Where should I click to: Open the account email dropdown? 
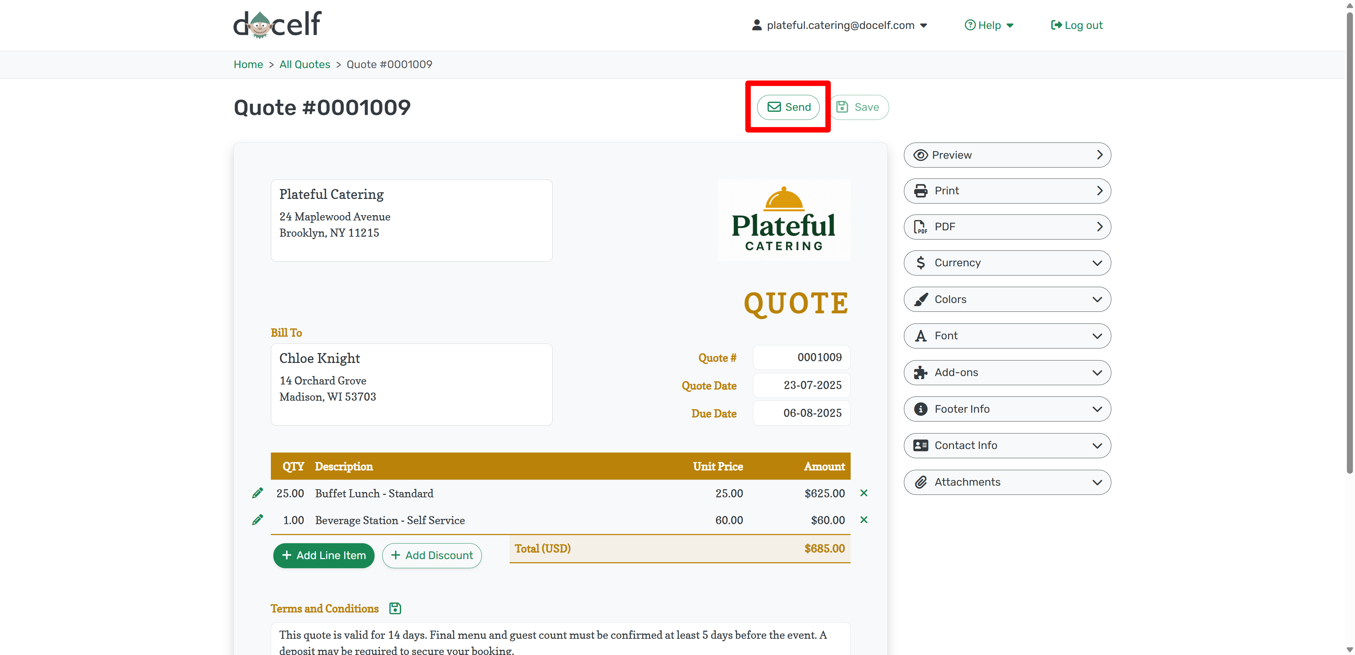click(839, 25)
